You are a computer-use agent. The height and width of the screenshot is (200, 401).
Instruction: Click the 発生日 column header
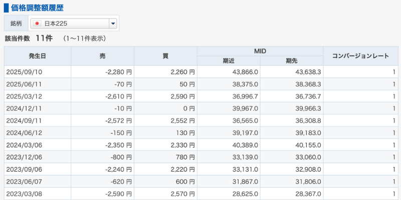37,56
